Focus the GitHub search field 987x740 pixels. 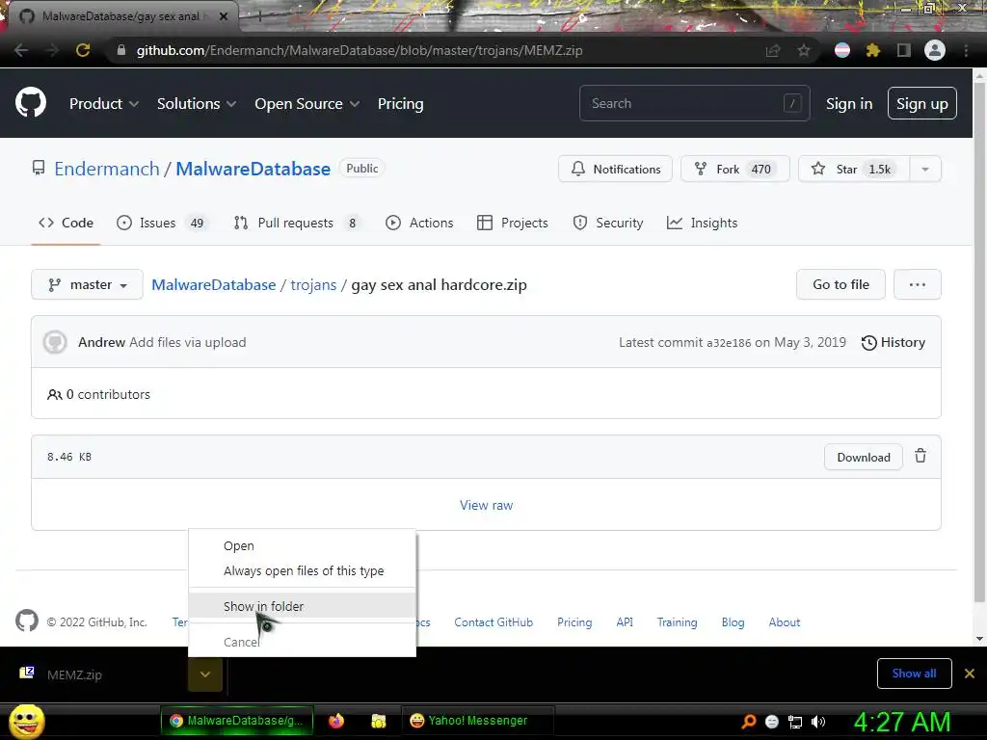pos(694,103)
